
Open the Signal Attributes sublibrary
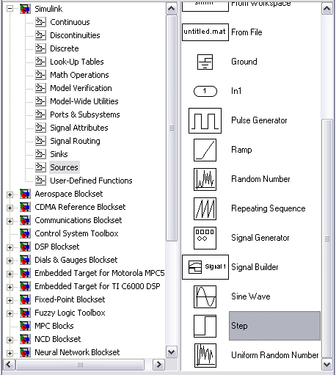pos(79,128)
